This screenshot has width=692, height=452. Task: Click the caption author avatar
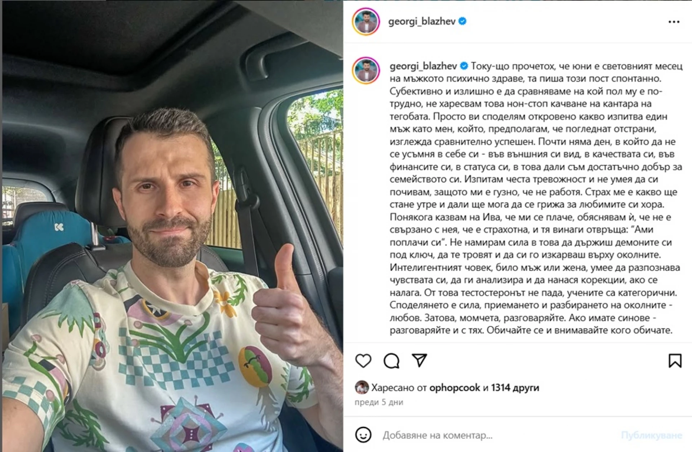[x=366, y=70]
